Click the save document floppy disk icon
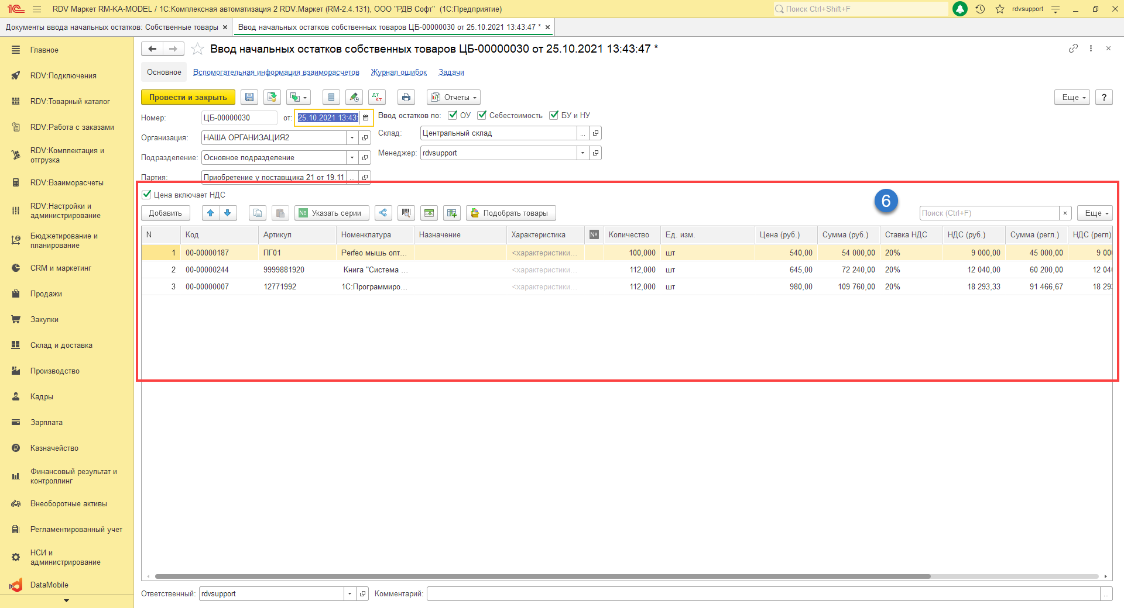1124x608 pixels. [x=249, y=97]
